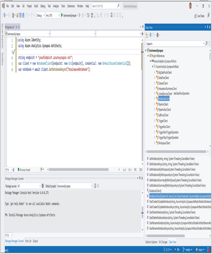212x254 pixels.
Task: Open the File menu
Action: tap(8, 6)
